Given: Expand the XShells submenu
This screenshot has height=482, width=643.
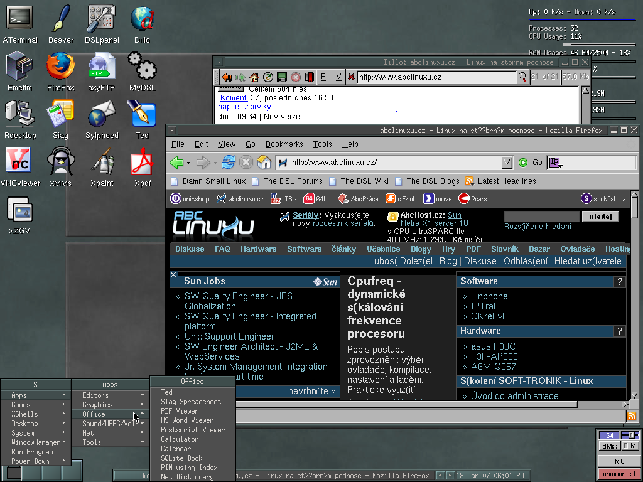Looking at the screenshot, I should point(36,414).
